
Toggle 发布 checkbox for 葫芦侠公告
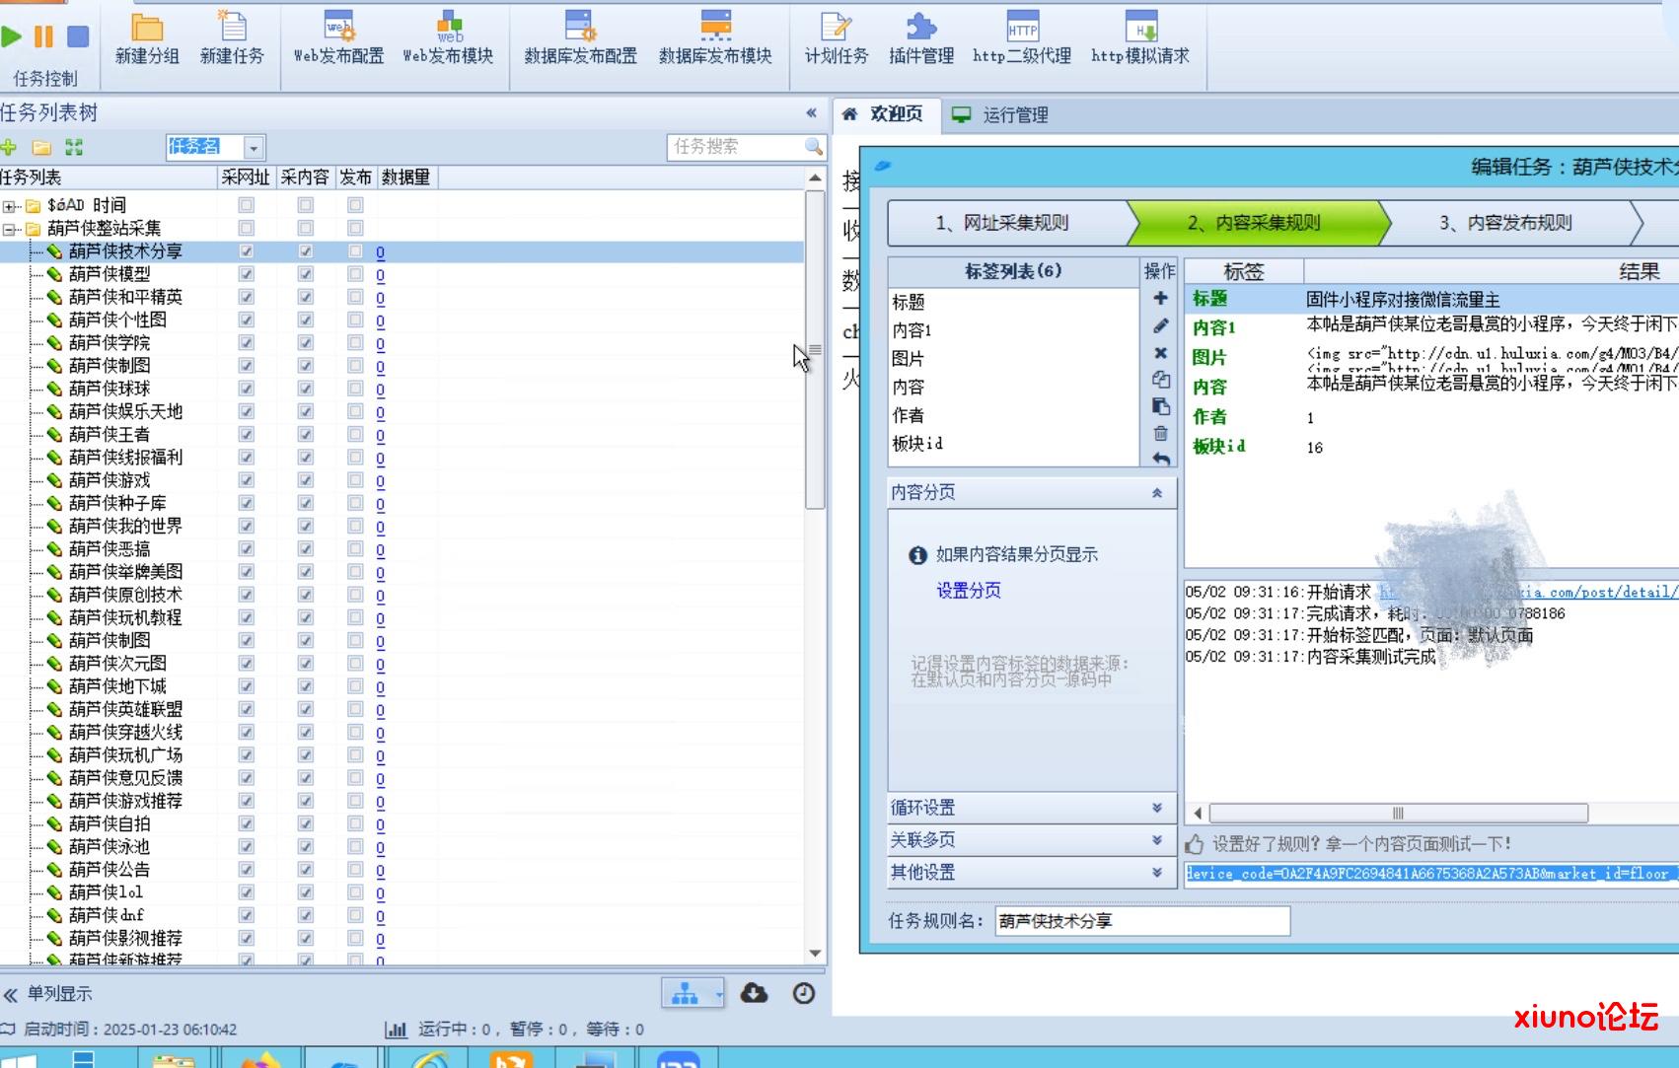[x=355, y=870]
